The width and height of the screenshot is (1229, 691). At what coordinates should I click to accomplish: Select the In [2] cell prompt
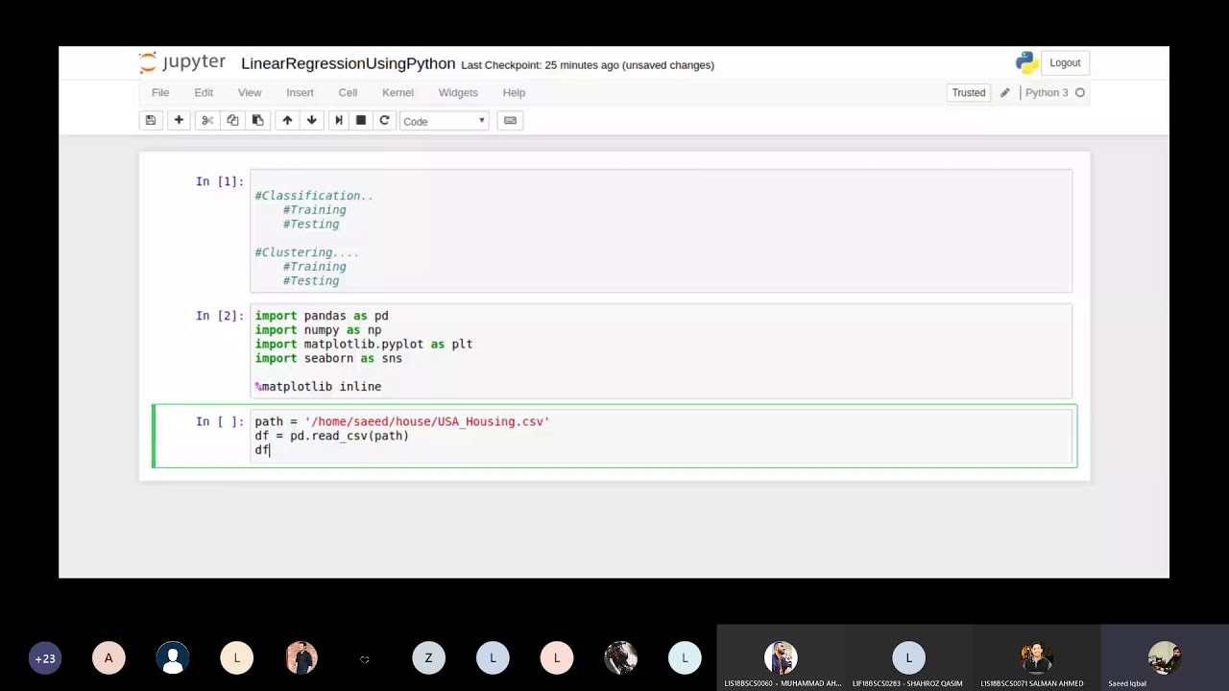click(220, 316)
